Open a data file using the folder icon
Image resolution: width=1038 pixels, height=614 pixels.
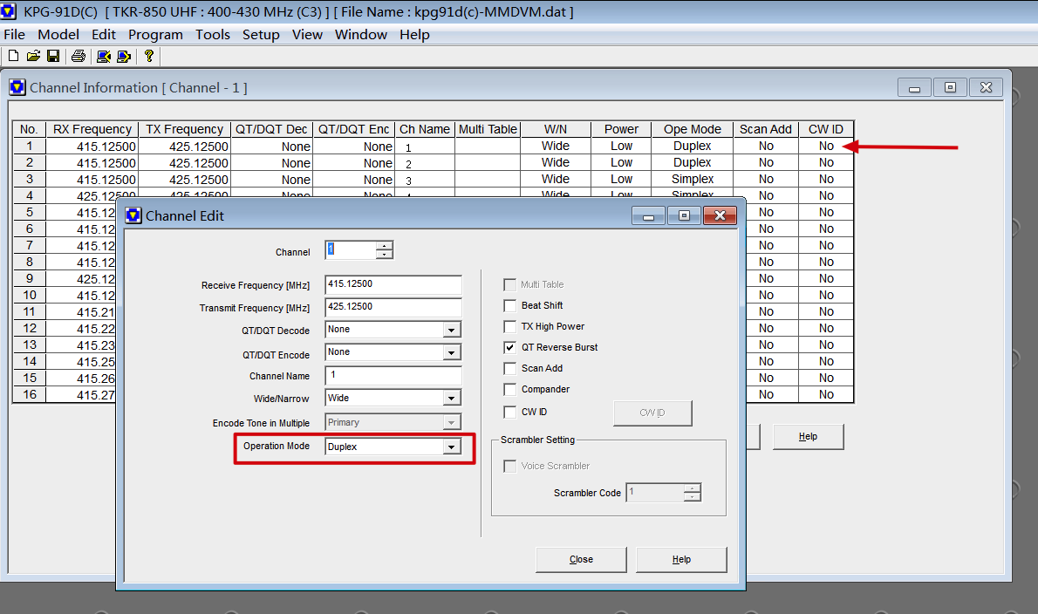33,56
